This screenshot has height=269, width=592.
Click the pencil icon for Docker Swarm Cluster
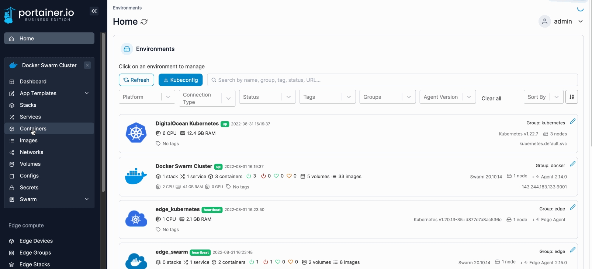click(x=572, y=164)
